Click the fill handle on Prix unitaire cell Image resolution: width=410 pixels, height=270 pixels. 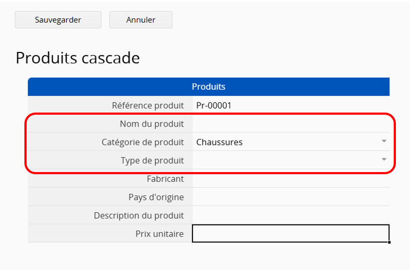pyautogui.click(x=389, y=242)
